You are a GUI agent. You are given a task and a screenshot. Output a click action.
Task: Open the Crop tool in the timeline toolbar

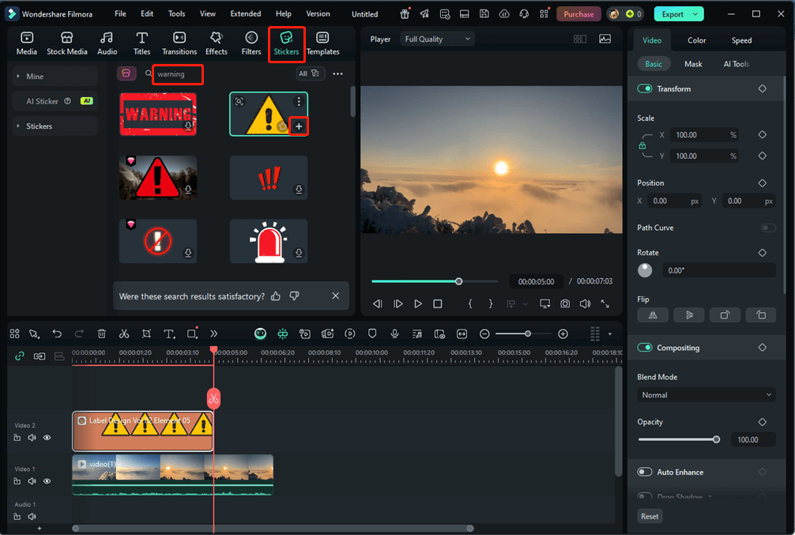pyautogui.click(x=146, y=333)
